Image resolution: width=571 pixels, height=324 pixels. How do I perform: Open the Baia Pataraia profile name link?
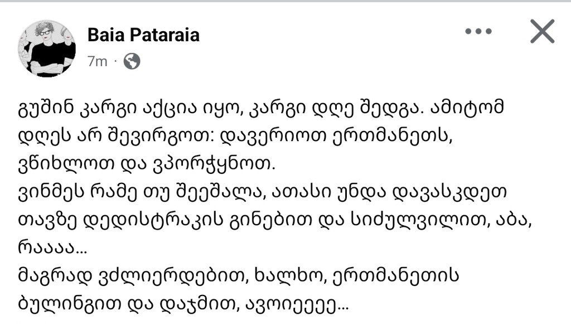pyautogui.click(x=143, y=35)
